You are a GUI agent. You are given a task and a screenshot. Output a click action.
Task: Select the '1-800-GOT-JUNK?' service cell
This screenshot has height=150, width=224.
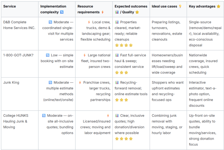point(20,64)
